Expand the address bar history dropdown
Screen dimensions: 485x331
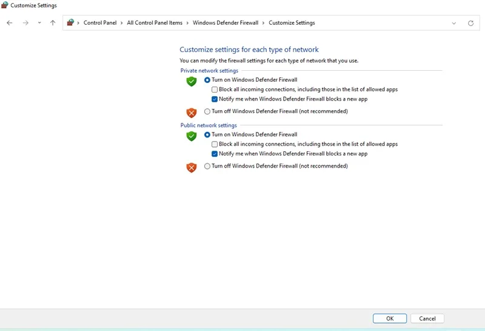tap(453, 23)
